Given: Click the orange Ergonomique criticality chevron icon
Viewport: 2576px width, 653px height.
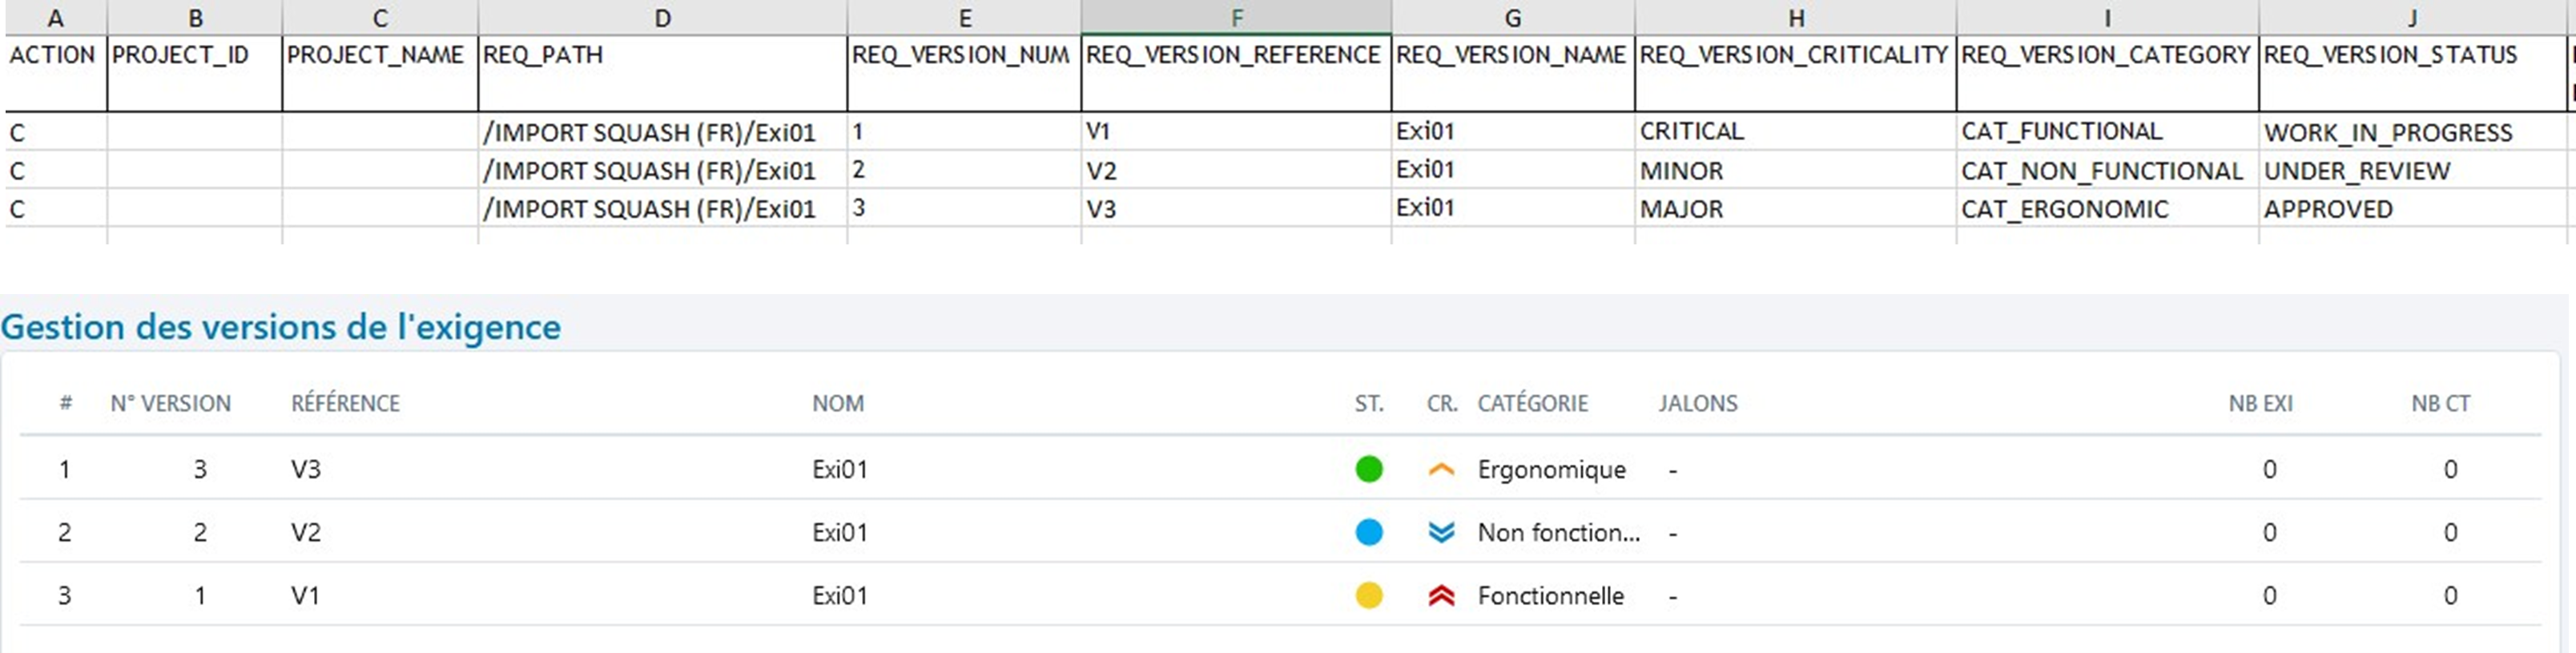Looking at the screenshot, I should tap(1440, 468).
